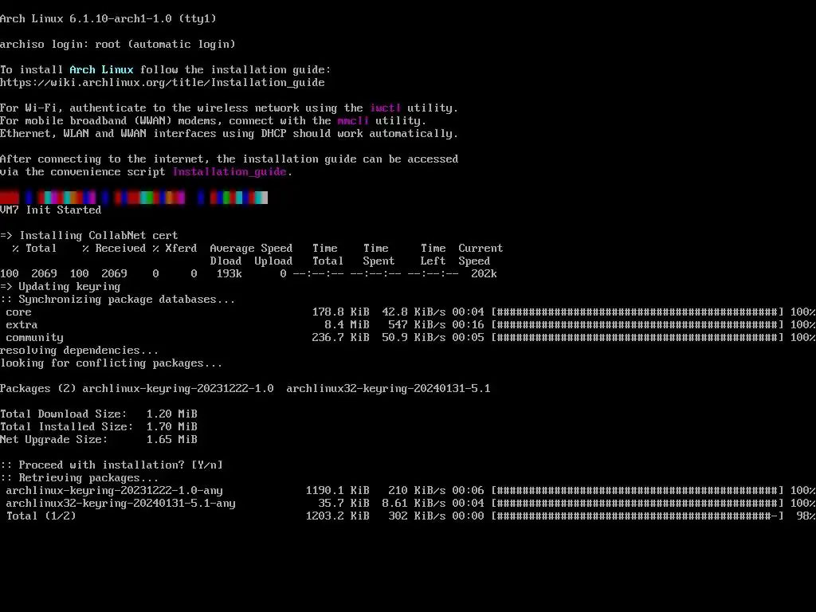Click the 'Total (1/2)' label
This screenshot has height=612, width=816.
41,516
